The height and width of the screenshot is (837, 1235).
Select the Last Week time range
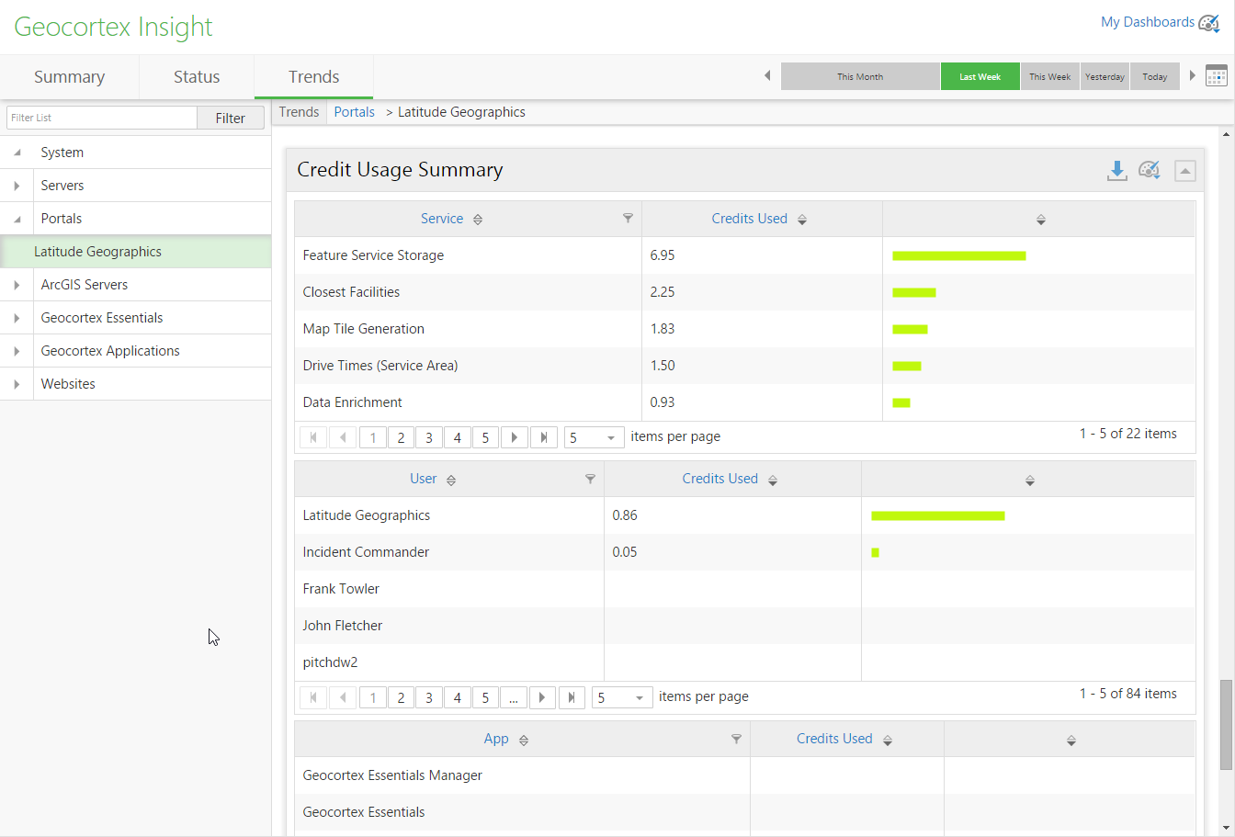click(x=980, y=76)
